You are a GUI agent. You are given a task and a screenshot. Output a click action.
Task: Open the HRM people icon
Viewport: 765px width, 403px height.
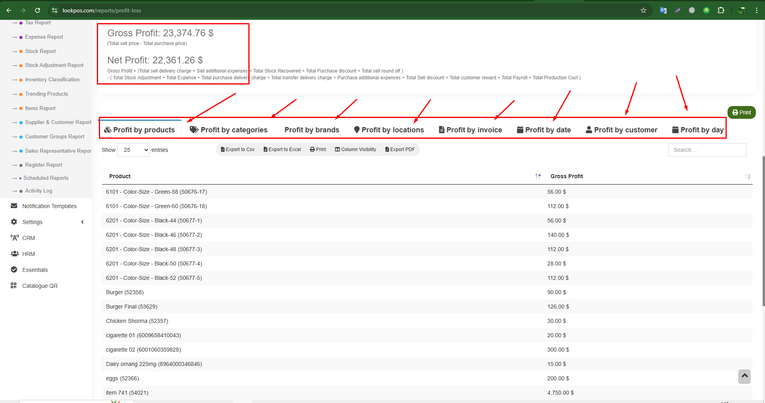coord(14,254)
